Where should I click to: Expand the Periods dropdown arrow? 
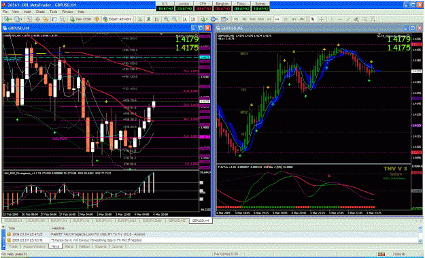tap(218, 19)
